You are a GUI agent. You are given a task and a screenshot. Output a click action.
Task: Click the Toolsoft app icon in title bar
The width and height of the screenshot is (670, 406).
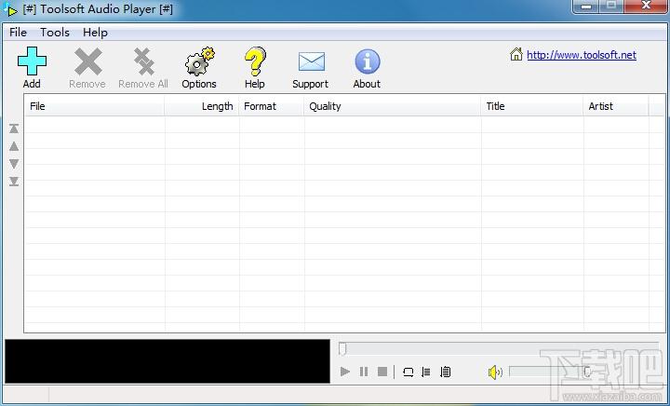(x=9, y=9)
